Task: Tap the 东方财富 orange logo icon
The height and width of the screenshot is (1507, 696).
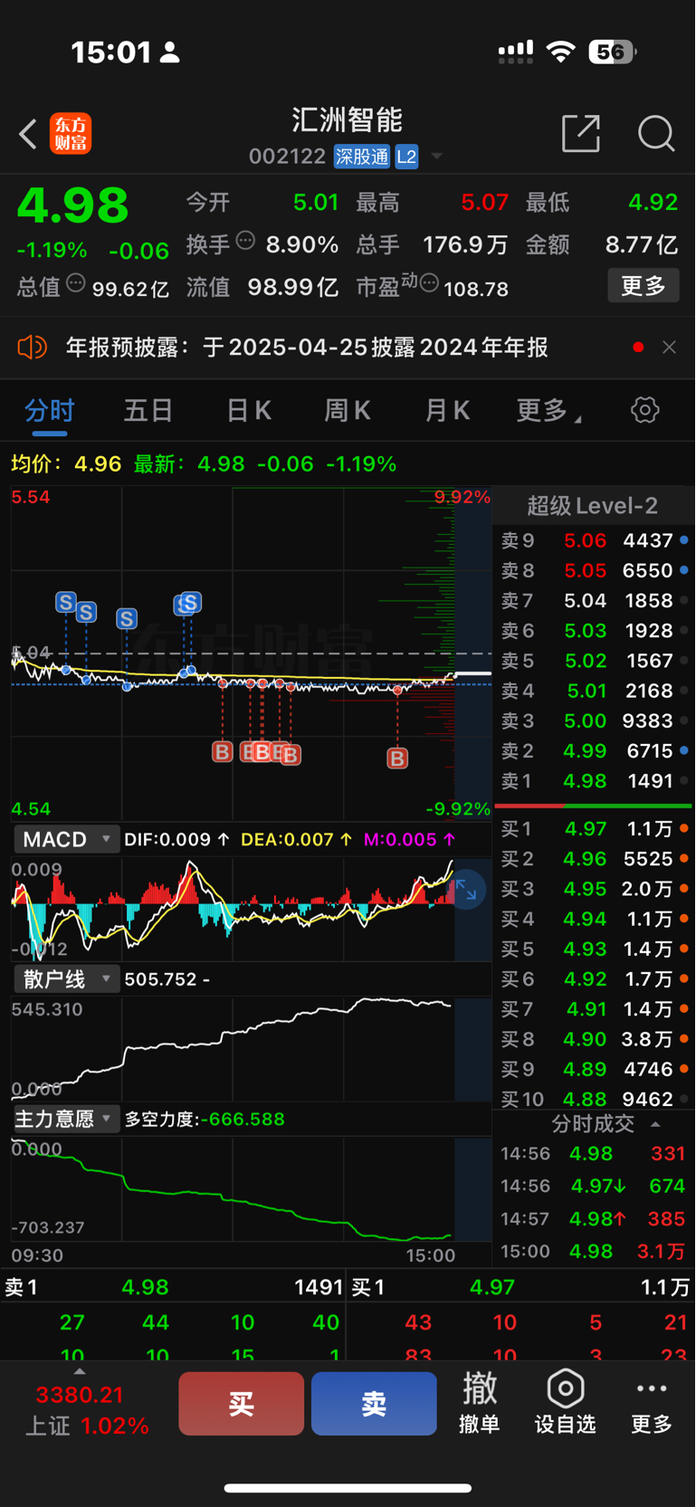Action: 71,134
